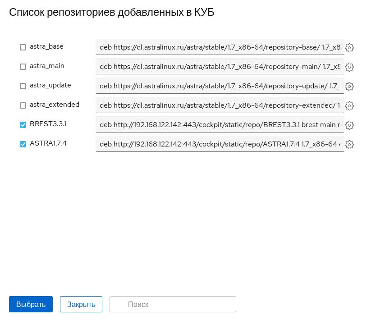The image size is (371, 320).
Task: Enable the astra_main checkbox
Action: [x=23, y=67]
